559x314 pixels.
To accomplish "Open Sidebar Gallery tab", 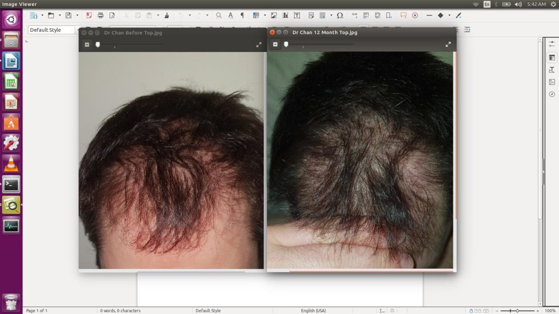I will click(x=552, y=82).
